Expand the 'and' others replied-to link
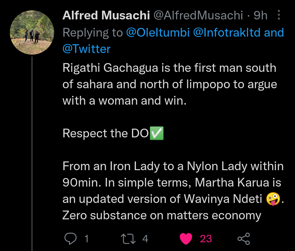Image resolution: width=295 pixels, height=251 pixels. tap(274, 33)
